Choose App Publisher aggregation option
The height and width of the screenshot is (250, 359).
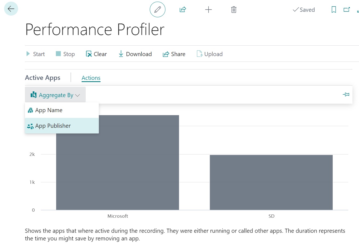[x=53, y=126]
